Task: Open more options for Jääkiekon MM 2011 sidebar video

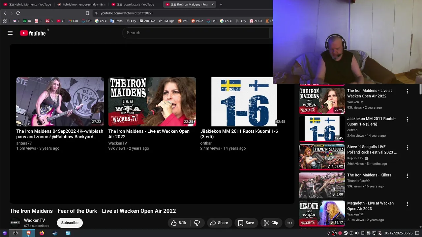Action: point(407,119)
